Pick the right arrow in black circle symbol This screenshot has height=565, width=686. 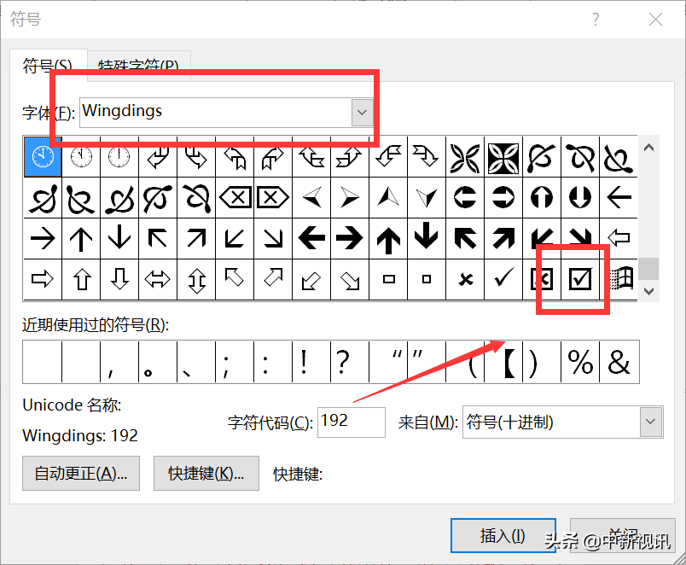[x=503, y=198]
